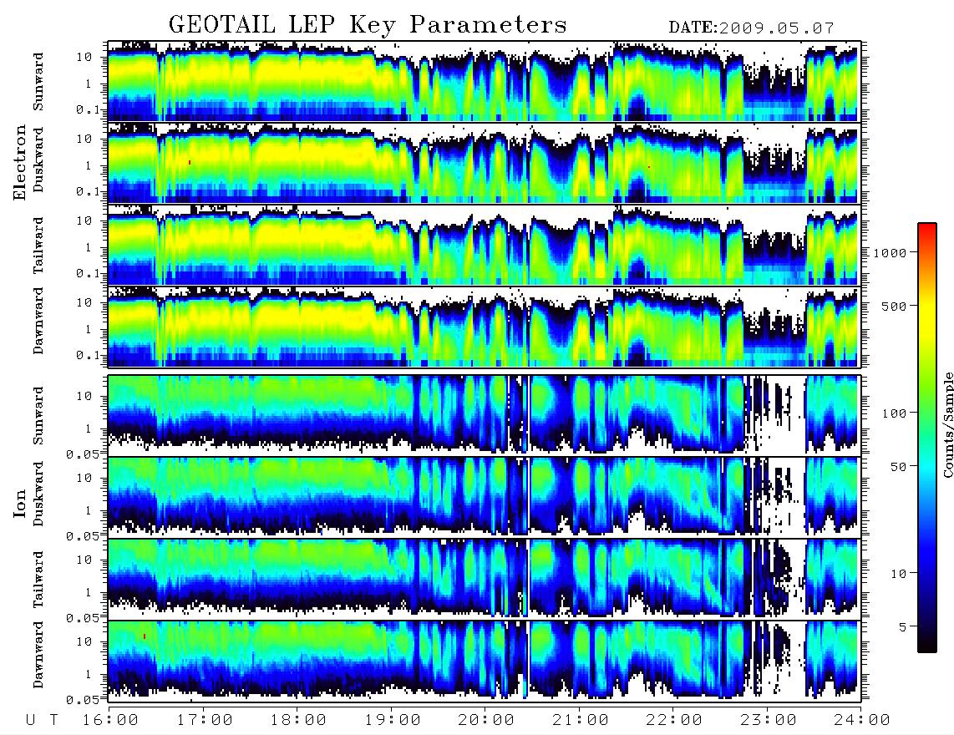The image size is (954, 735).
Task: Click the vertical rainbow color bar
Action: pos(927,438)
